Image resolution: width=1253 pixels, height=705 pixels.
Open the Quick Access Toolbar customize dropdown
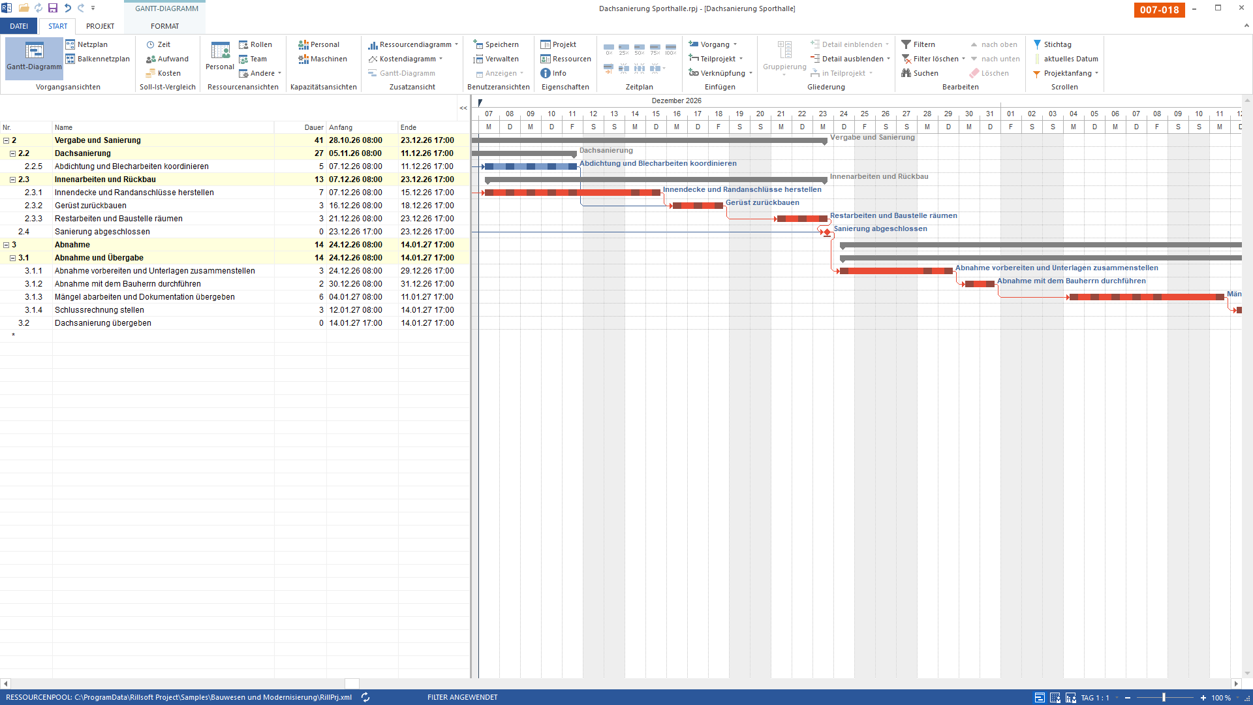pyautogui.click(x=93, y=8)
